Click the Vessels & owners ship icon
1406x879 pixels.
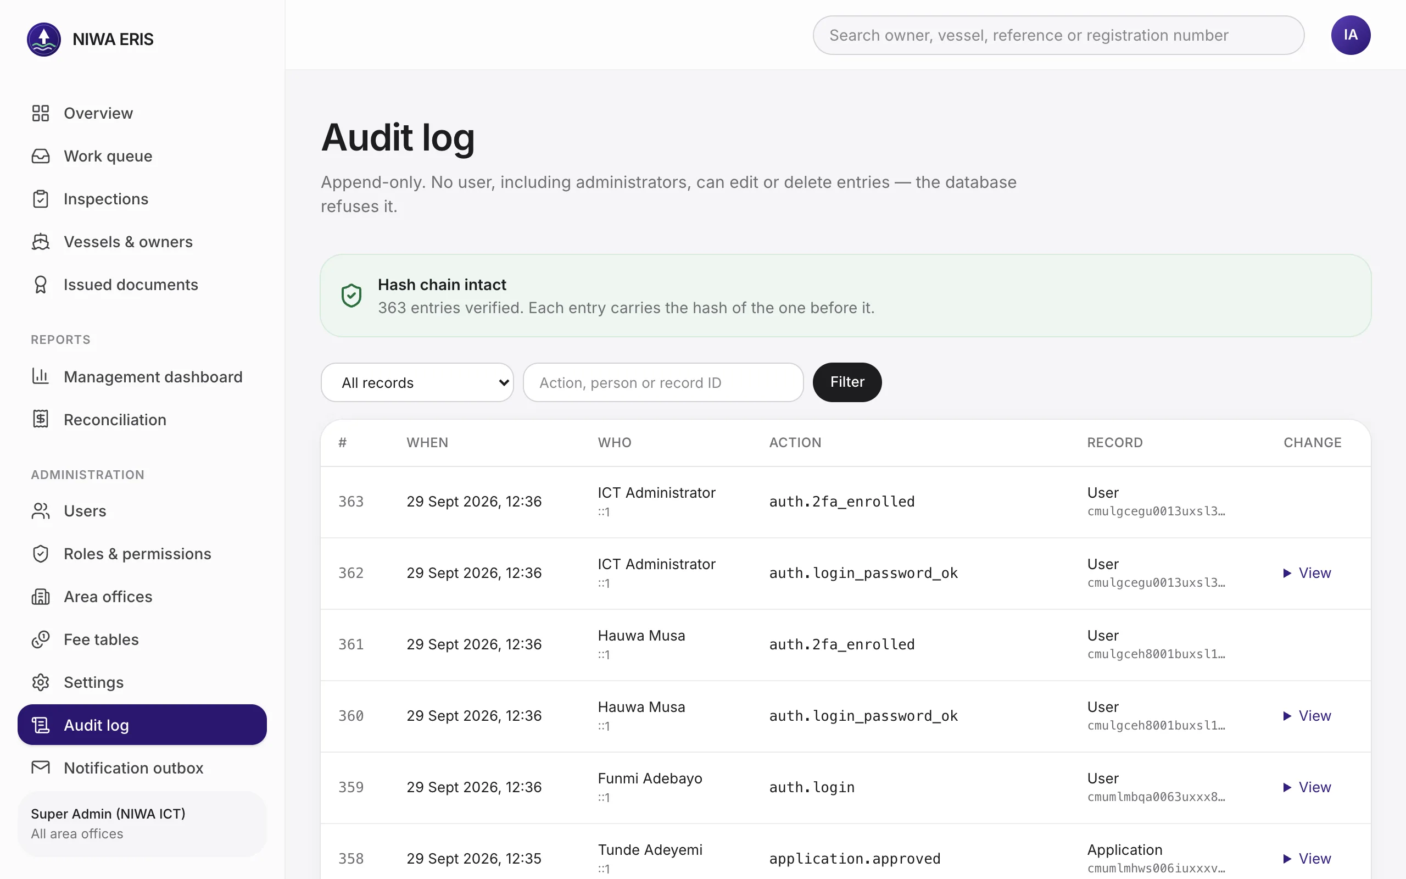[x=41, y=242]
